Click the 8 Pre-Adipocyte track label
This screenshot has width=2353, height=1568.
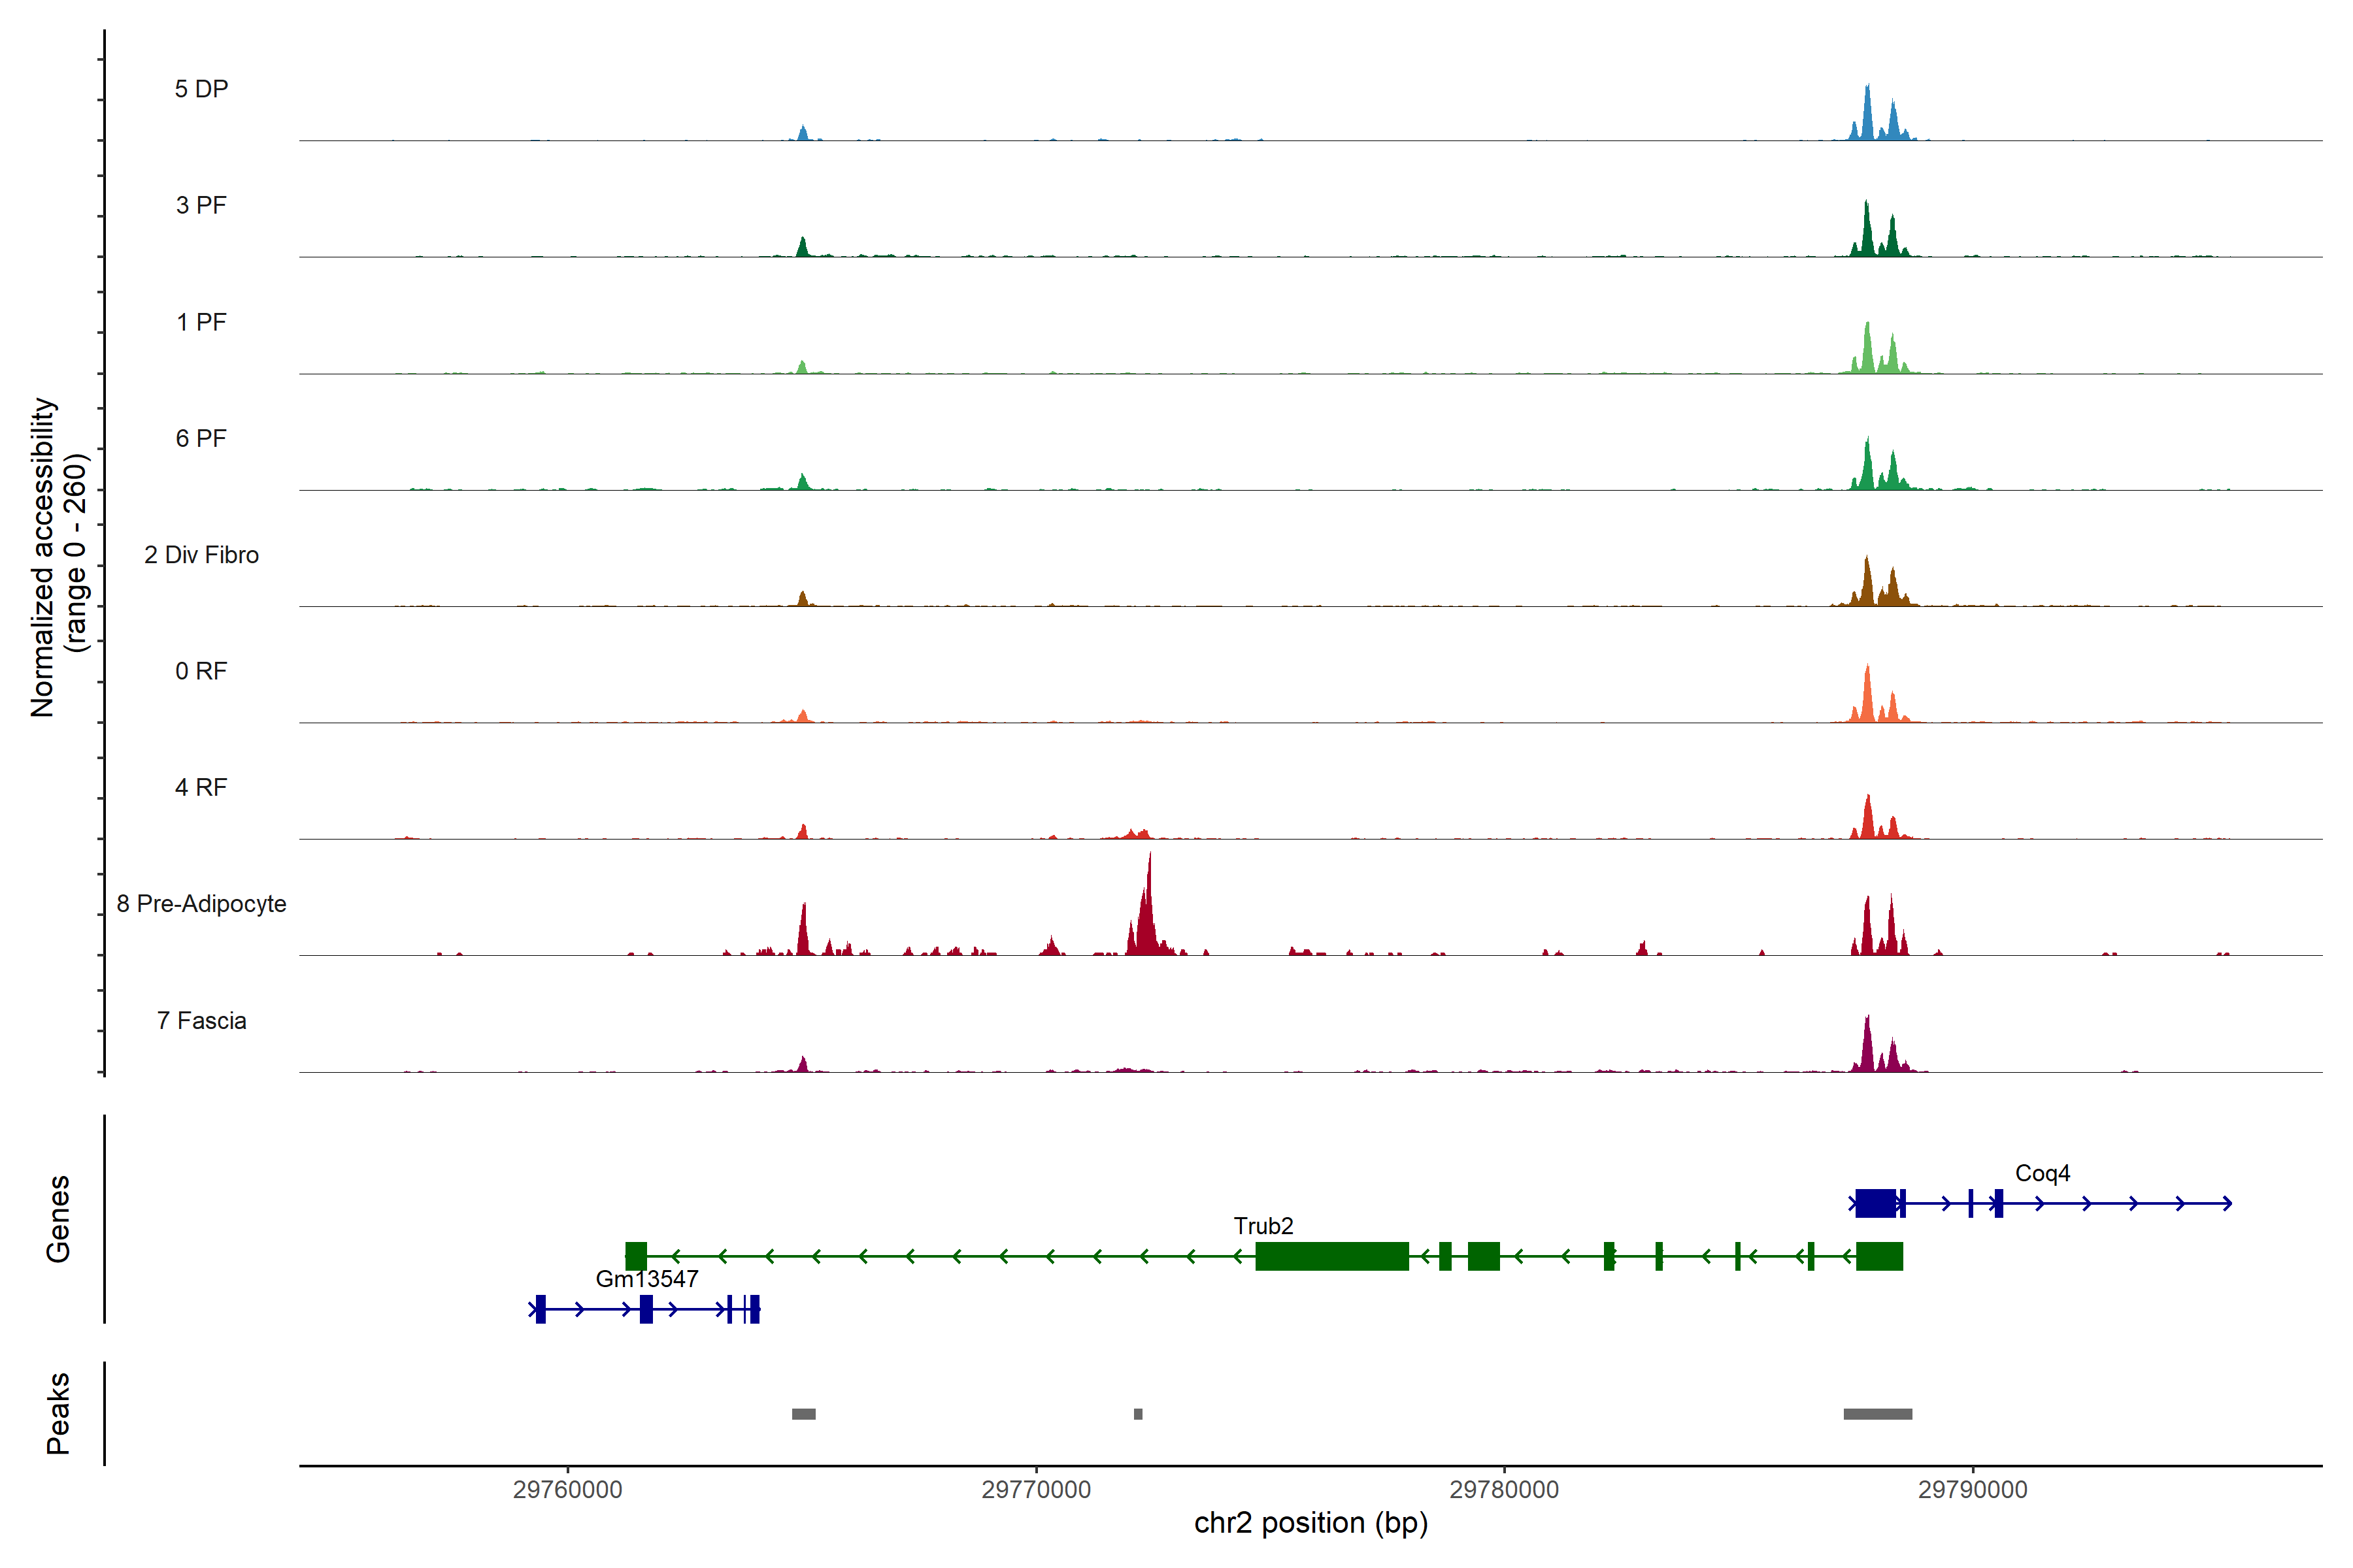201,904
